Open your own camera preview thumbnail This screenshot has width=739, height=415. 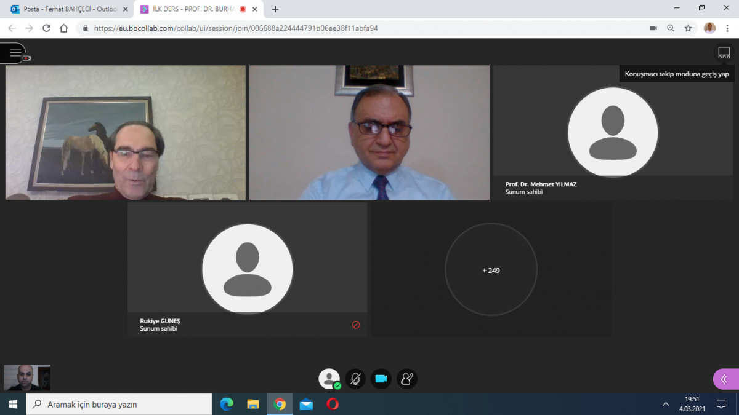[27, 377]
